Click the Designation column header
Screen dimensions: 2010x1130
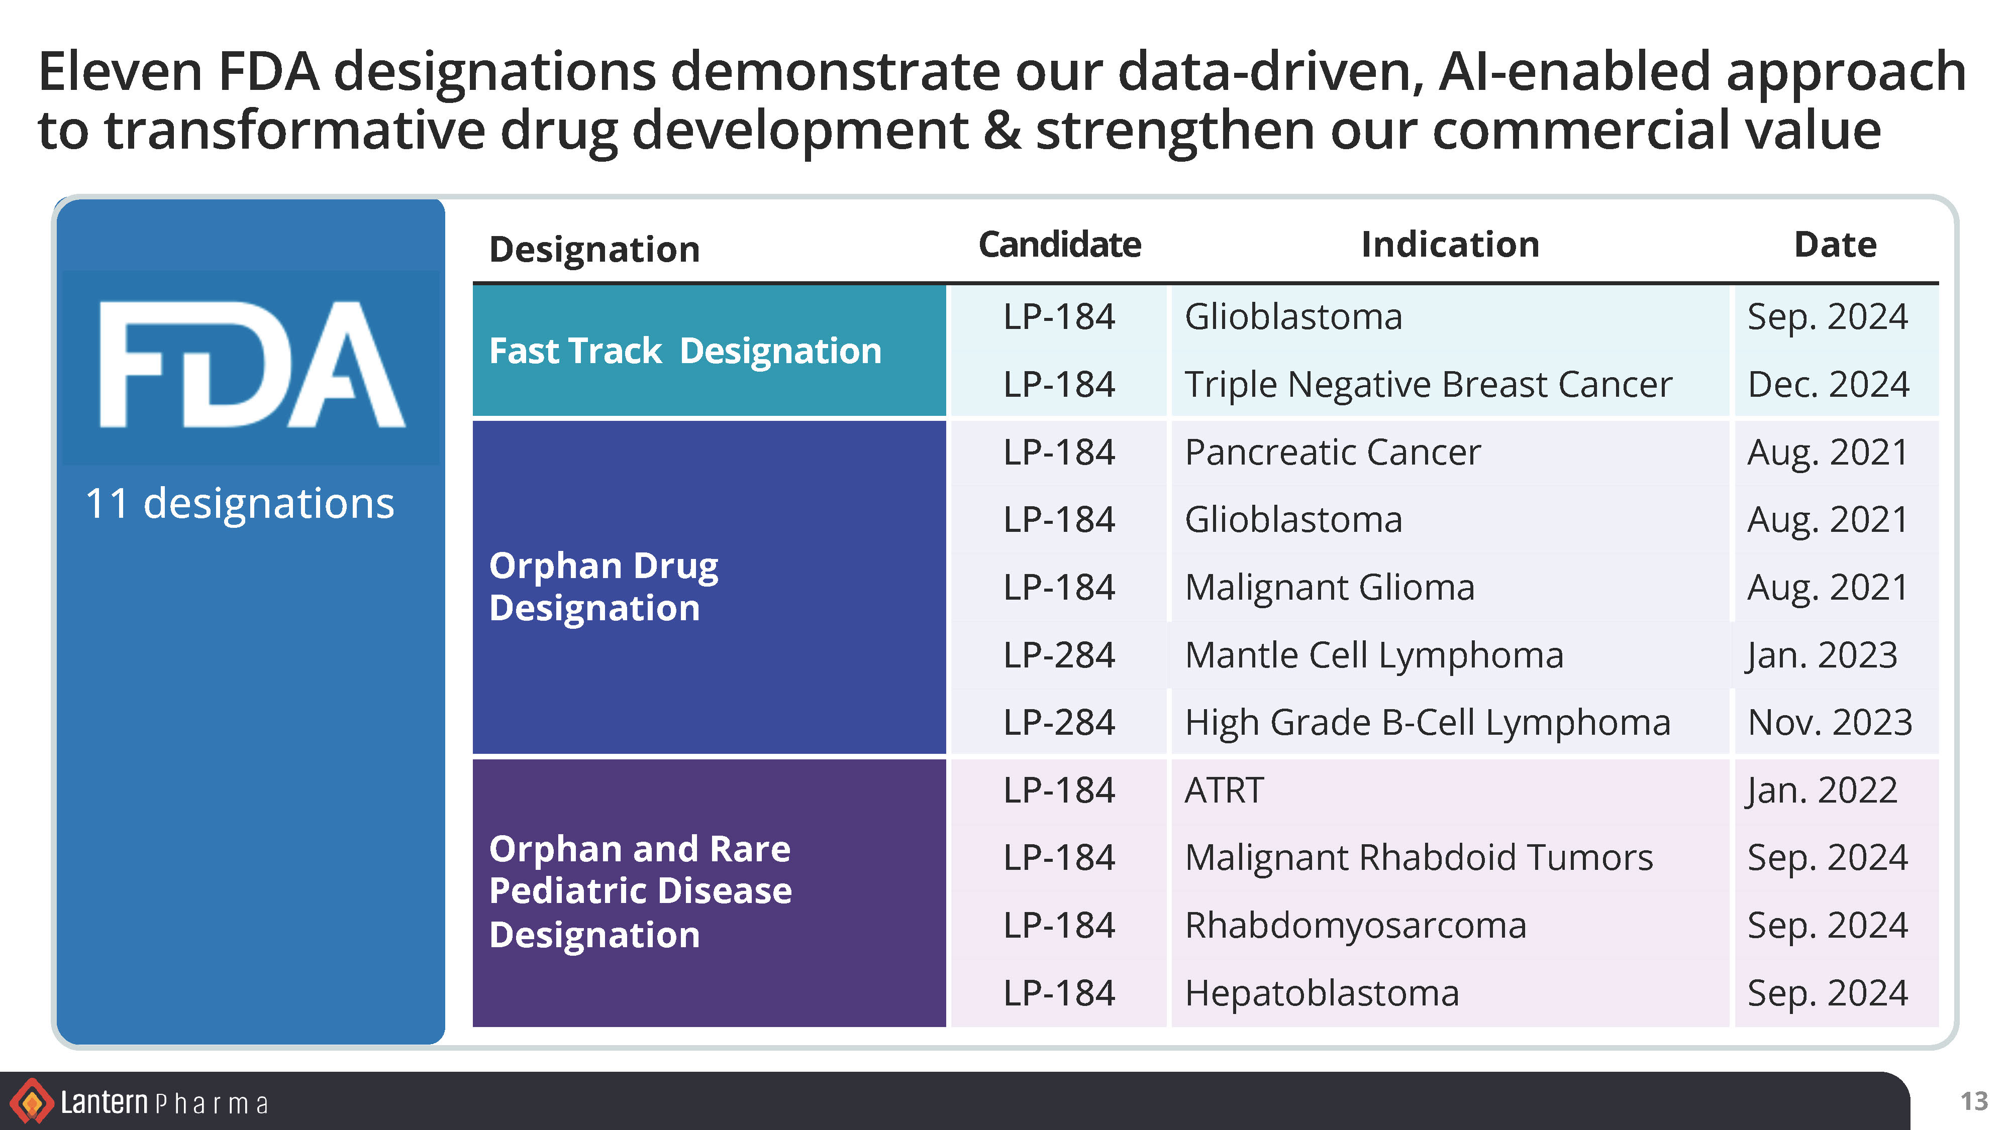594,250
